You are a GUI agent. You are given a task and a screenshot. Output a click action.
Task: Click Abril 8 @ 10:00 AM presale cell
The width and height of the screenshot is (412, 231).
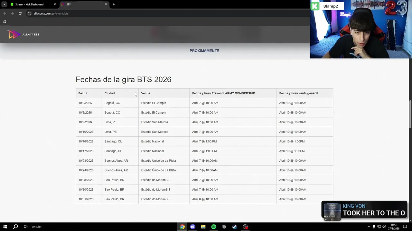click(x=205, y=199)
